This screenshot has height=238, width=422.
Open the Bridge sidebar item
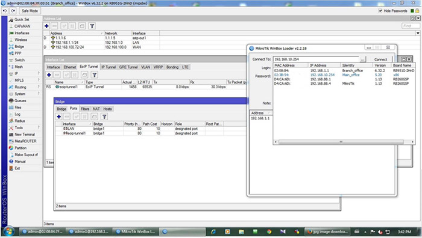tap(19, 46)
